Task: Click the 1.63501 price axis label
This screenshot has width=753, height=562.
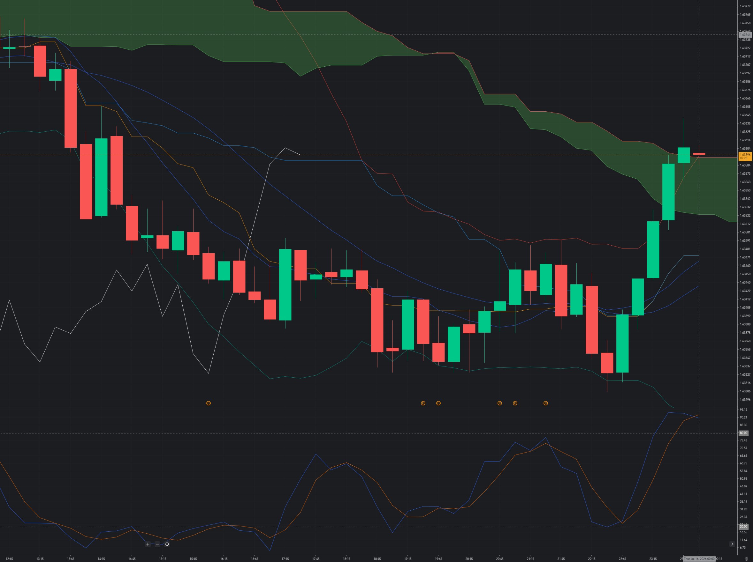Action: (x=745, y=232)
